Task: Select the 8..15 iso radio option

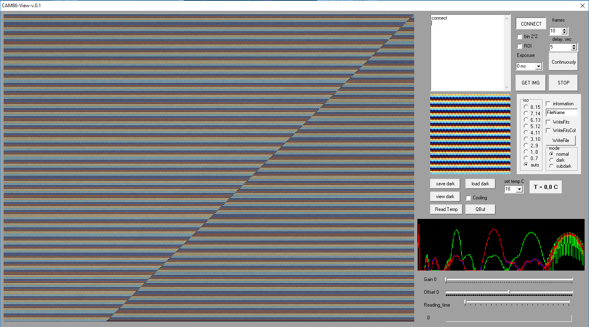Action: [526, 107]
